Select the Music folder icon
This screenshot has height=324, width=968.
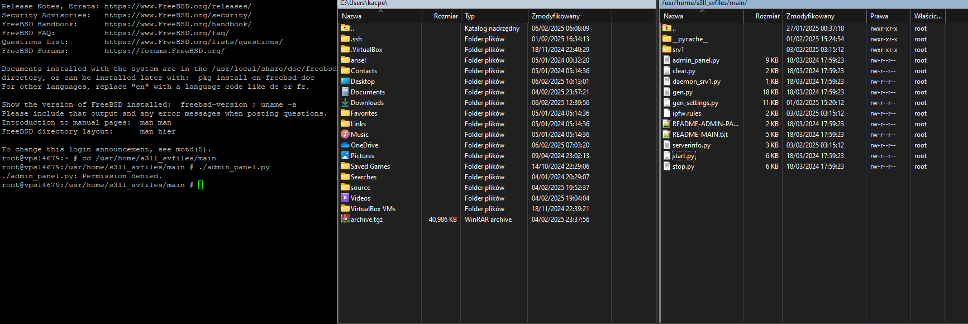pyautogui.click(x=345, y=135)
